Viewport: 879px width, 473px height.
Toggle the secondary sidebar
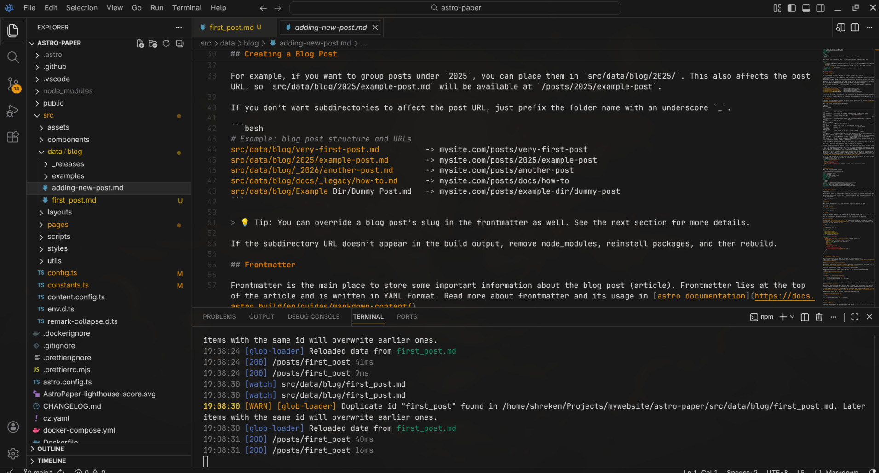point(820,8)
